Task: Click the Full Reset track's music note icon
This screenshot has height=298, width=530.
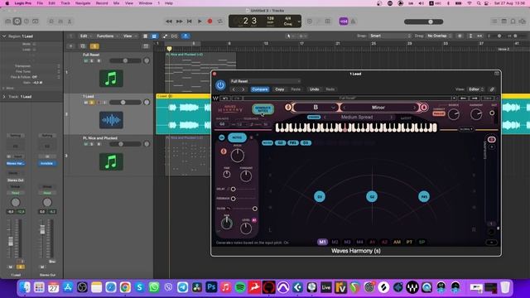Action: (x=111, y=79)
